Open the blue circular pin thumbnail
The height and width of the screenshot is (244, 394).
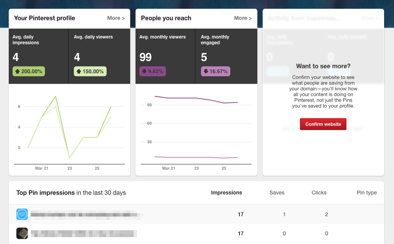[22, 214]
